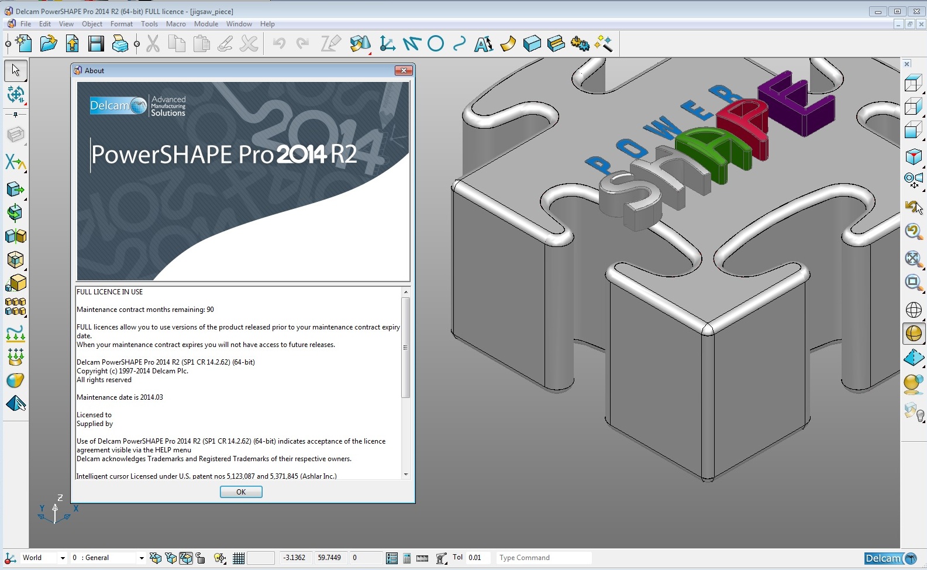Click the zoom box magnifier on right toolbar
The image size is (927, 570).
click(914, 283)
